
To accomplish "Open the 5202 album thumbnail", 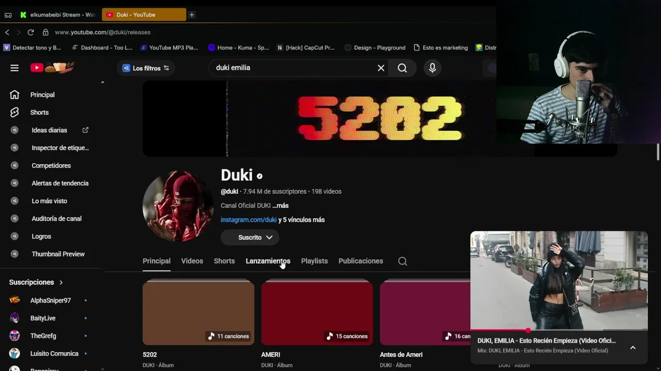I will click(x=198, y=312).
